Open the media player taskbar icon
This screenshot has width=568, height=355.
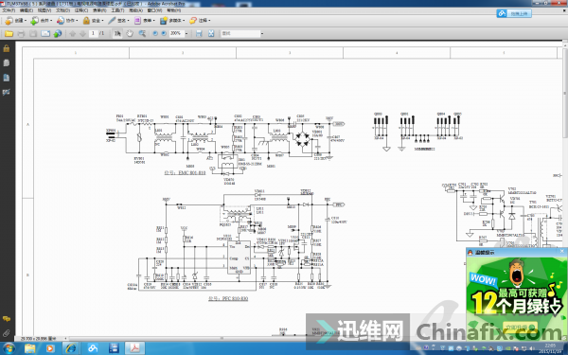(x=50, y=348)
